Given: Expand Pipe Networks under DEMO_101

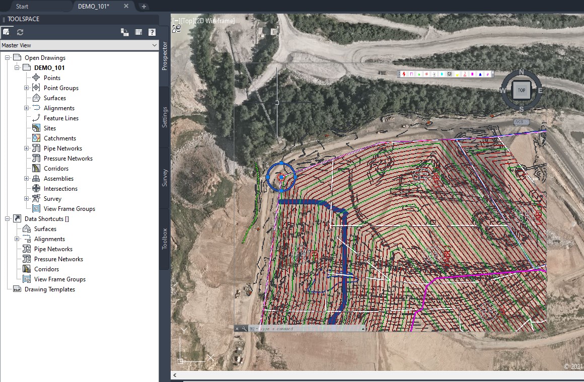Looking at the screenshot, I should click(26, 148).
